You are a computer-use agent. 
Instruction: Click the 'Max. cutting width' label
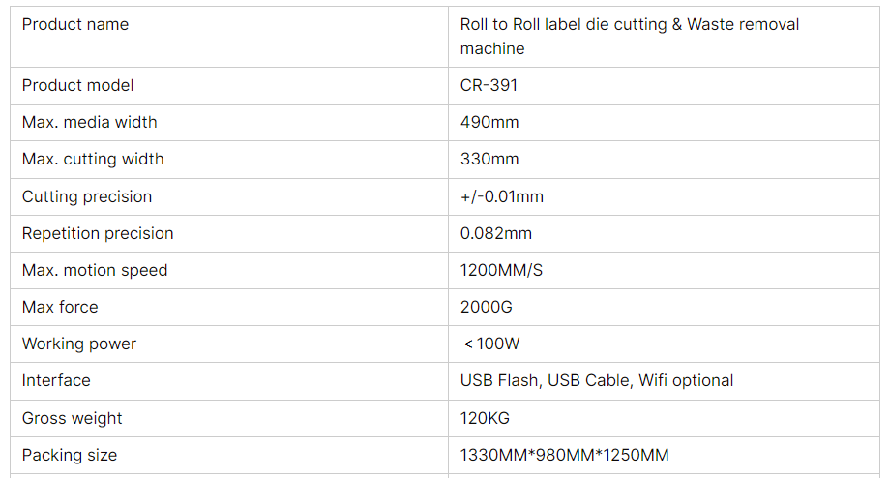[x=93, y=160]
